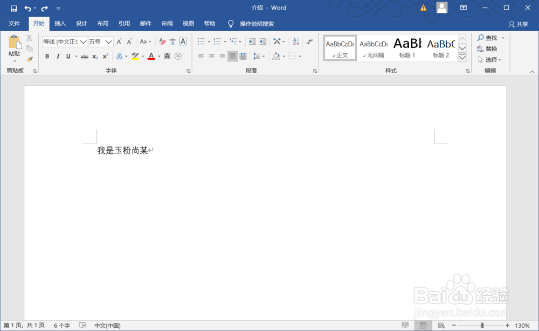Select the 正文 style thumbnail

[340, 47]
